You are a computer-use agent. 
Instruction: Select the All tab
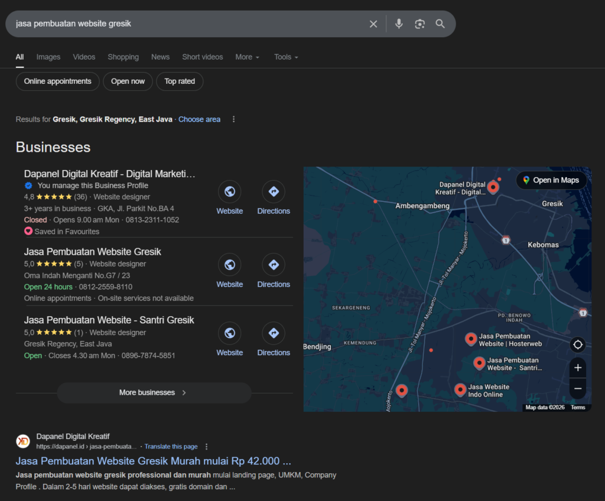[19, 57]
